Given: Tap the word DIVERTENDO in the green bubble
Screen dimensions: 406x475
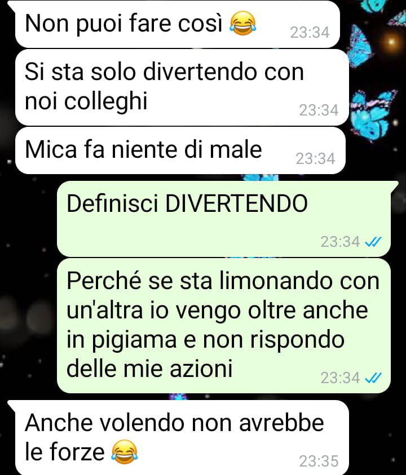Looking at the screenshot, I should click(236, 203).
